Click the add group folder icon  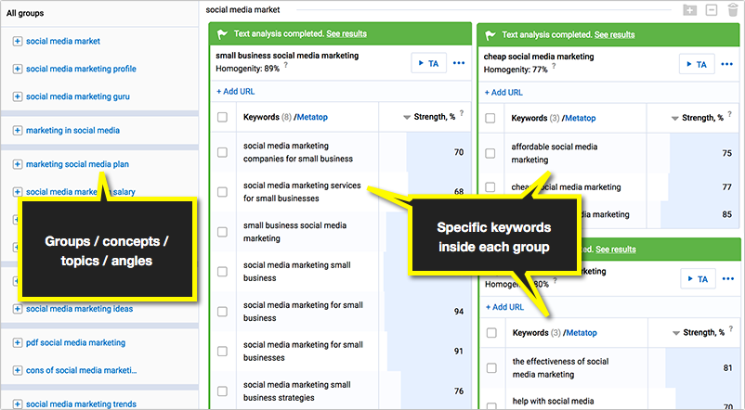688,9
